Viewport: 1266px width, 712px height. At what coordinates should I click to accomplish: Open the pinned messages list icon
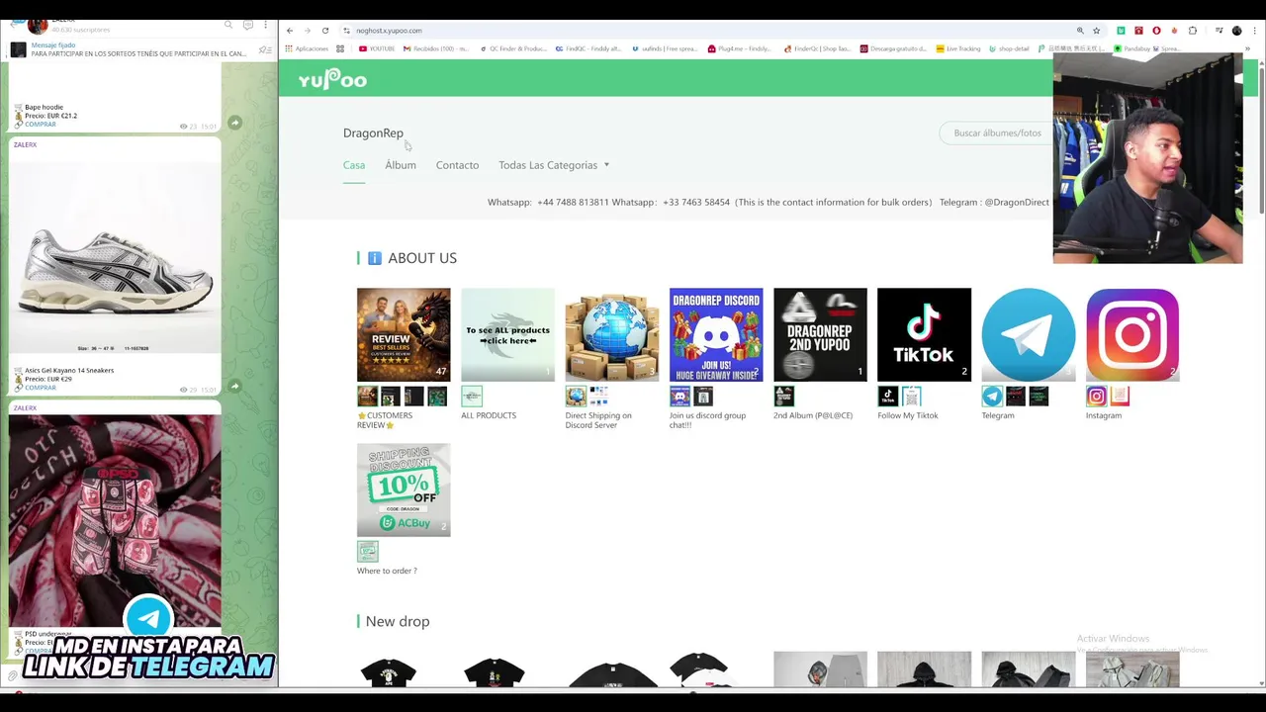point(264,49)
